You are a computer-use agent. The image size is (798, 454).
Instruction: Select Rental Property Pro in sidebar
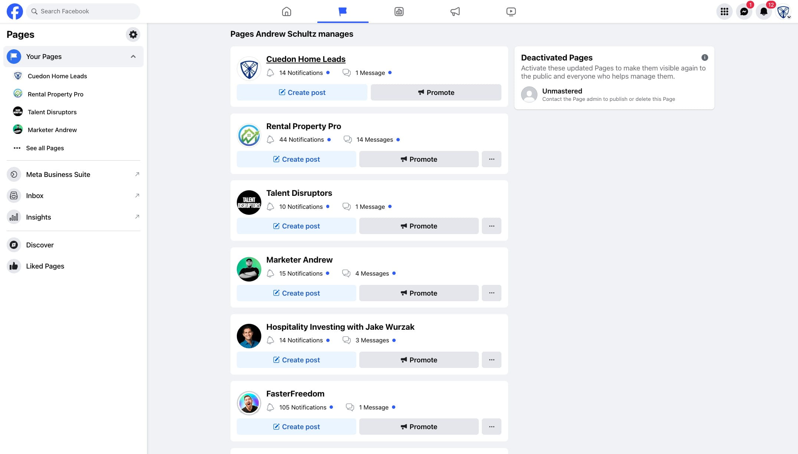tap(73, 94)
